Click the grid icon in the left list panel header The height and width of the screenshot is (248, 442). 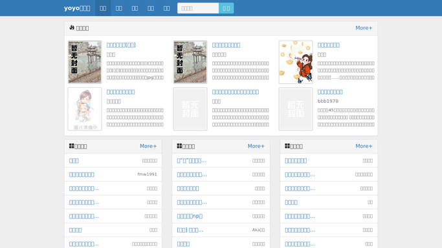click(72, 146)
